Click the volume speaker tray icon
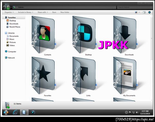The width and height of the screenshot is (155, 122). click(137, 112)
